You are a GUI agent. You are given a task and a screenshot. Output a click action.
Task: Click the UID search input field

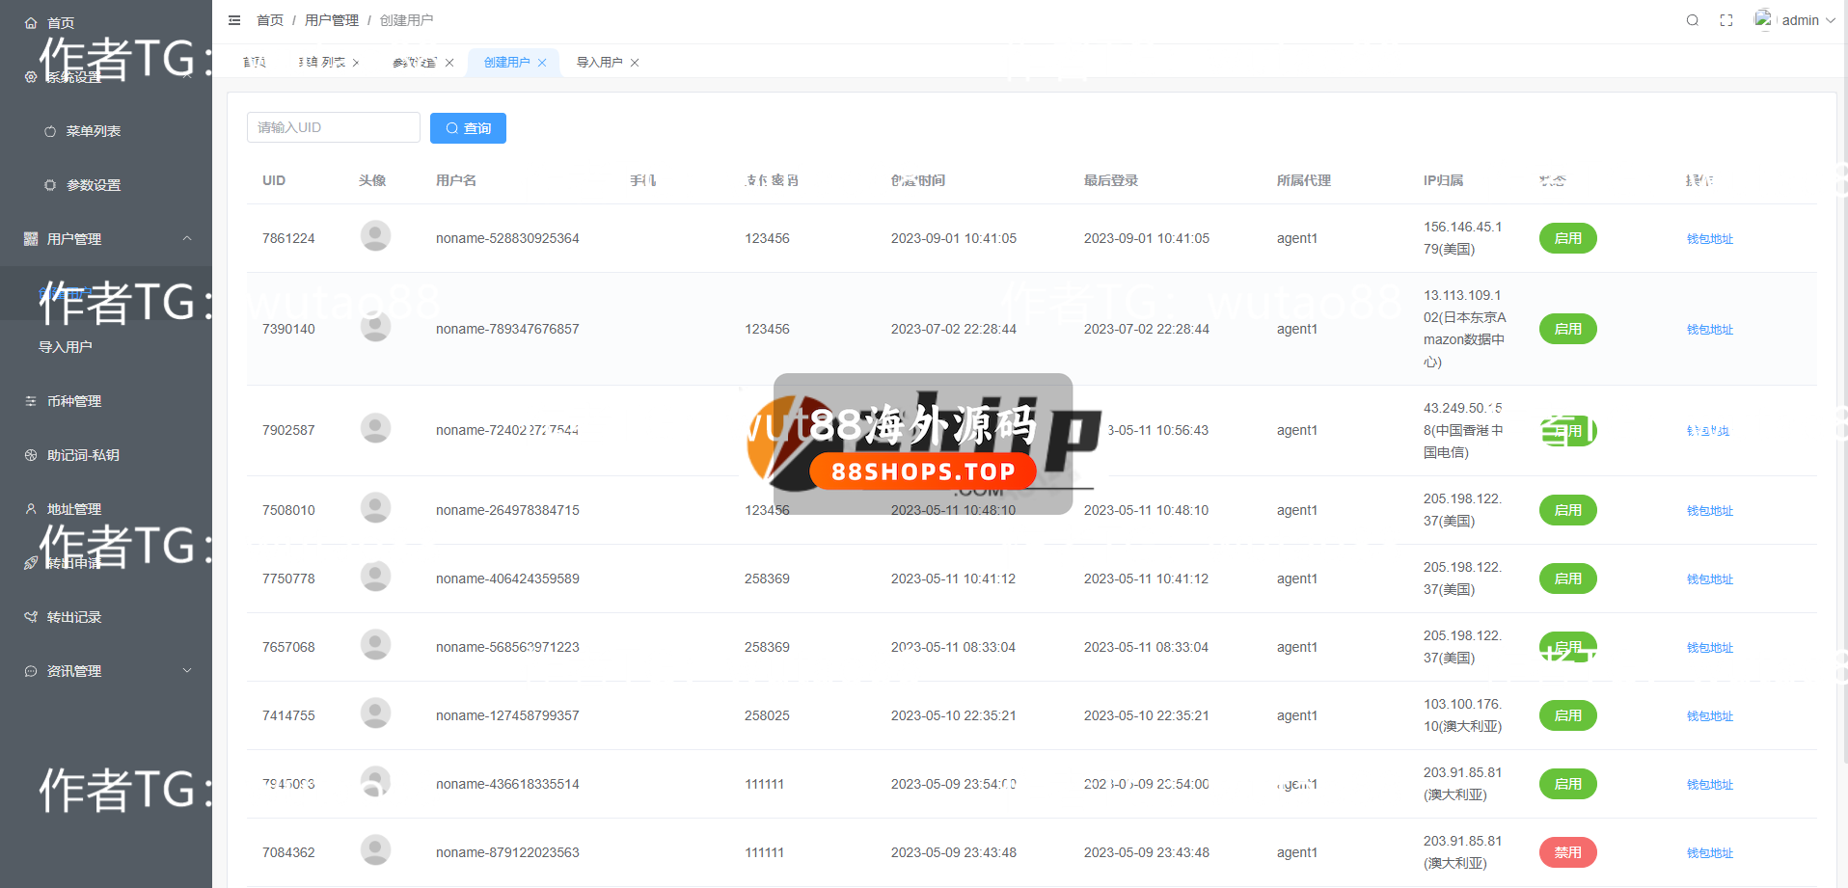tap(333, 127)
